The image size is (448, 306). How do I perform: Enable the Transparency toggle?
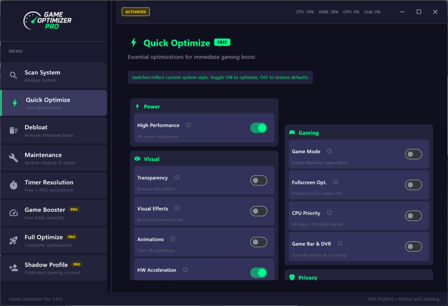(259, 180)
